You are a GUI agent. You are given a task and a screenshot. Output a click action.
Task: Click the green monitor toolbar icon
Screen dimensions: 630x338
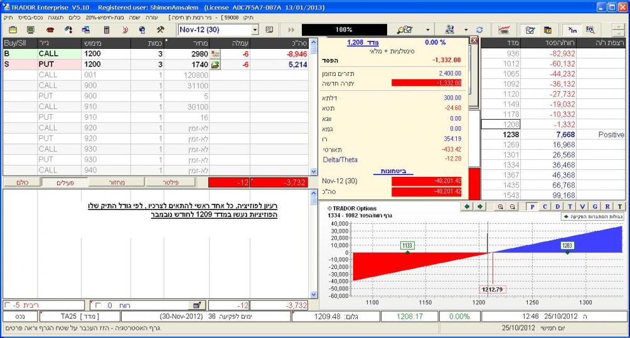pyautogui.click(x=30, y=29)
